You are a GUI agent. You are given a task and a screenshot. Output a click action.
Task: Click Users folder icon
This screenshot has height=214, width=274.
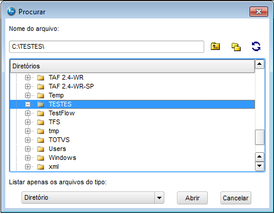(41, 149)
